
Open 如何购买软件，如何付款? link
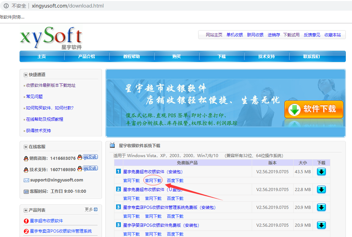(x=50, y=108)
